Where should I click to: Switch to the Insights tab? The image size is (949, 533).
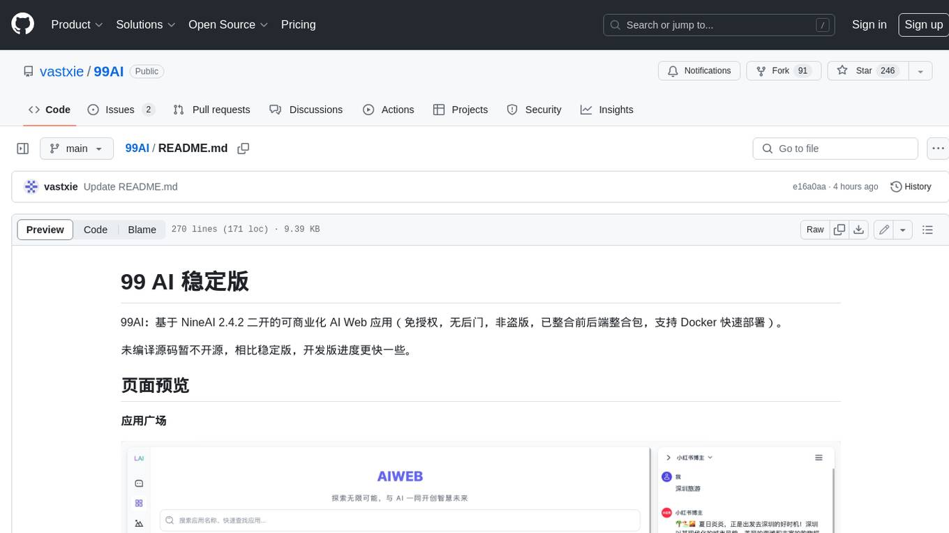607,110
